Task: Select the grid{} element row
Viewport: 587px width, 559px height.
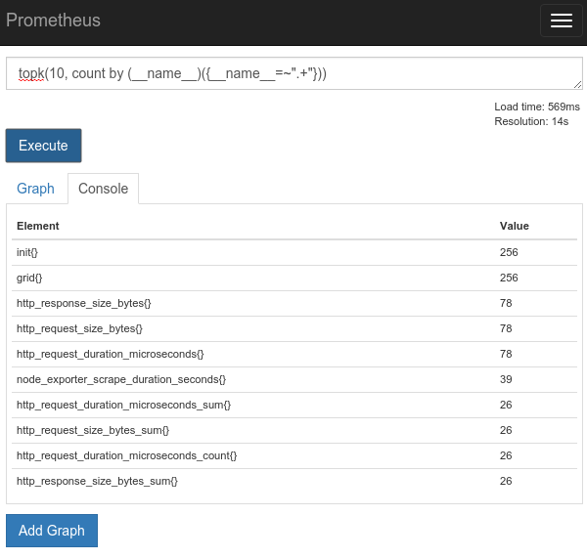Action: click(294, 278)
